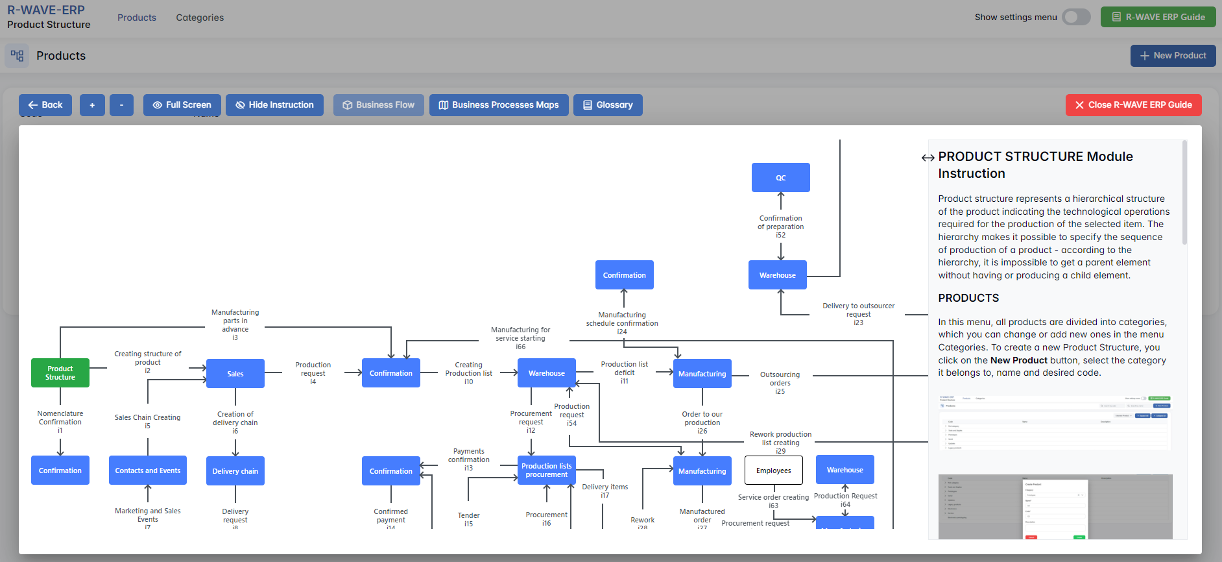The width and height of the screenshot is (1222, 562).
Task: Hide the instruction panel
Action: pyautogui.click(x=274, y=105)
